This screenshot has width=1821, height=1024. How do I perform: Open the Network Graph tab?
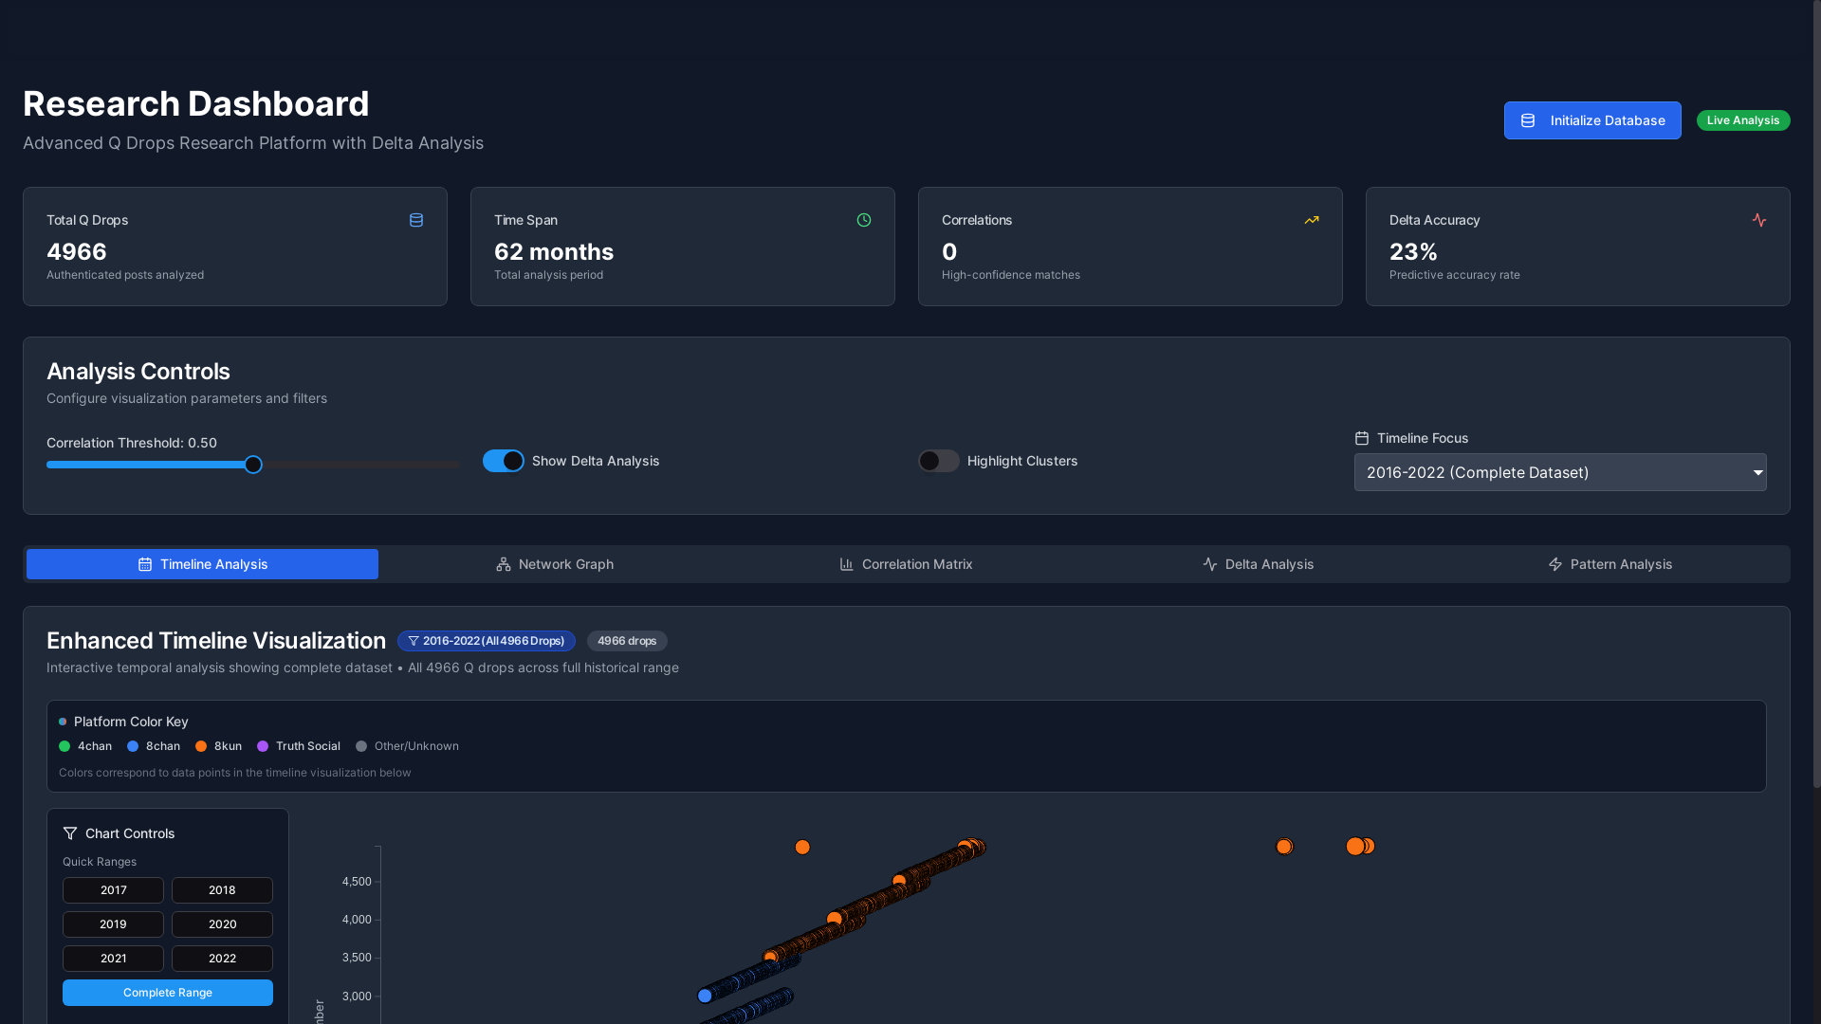coord(554,564)
